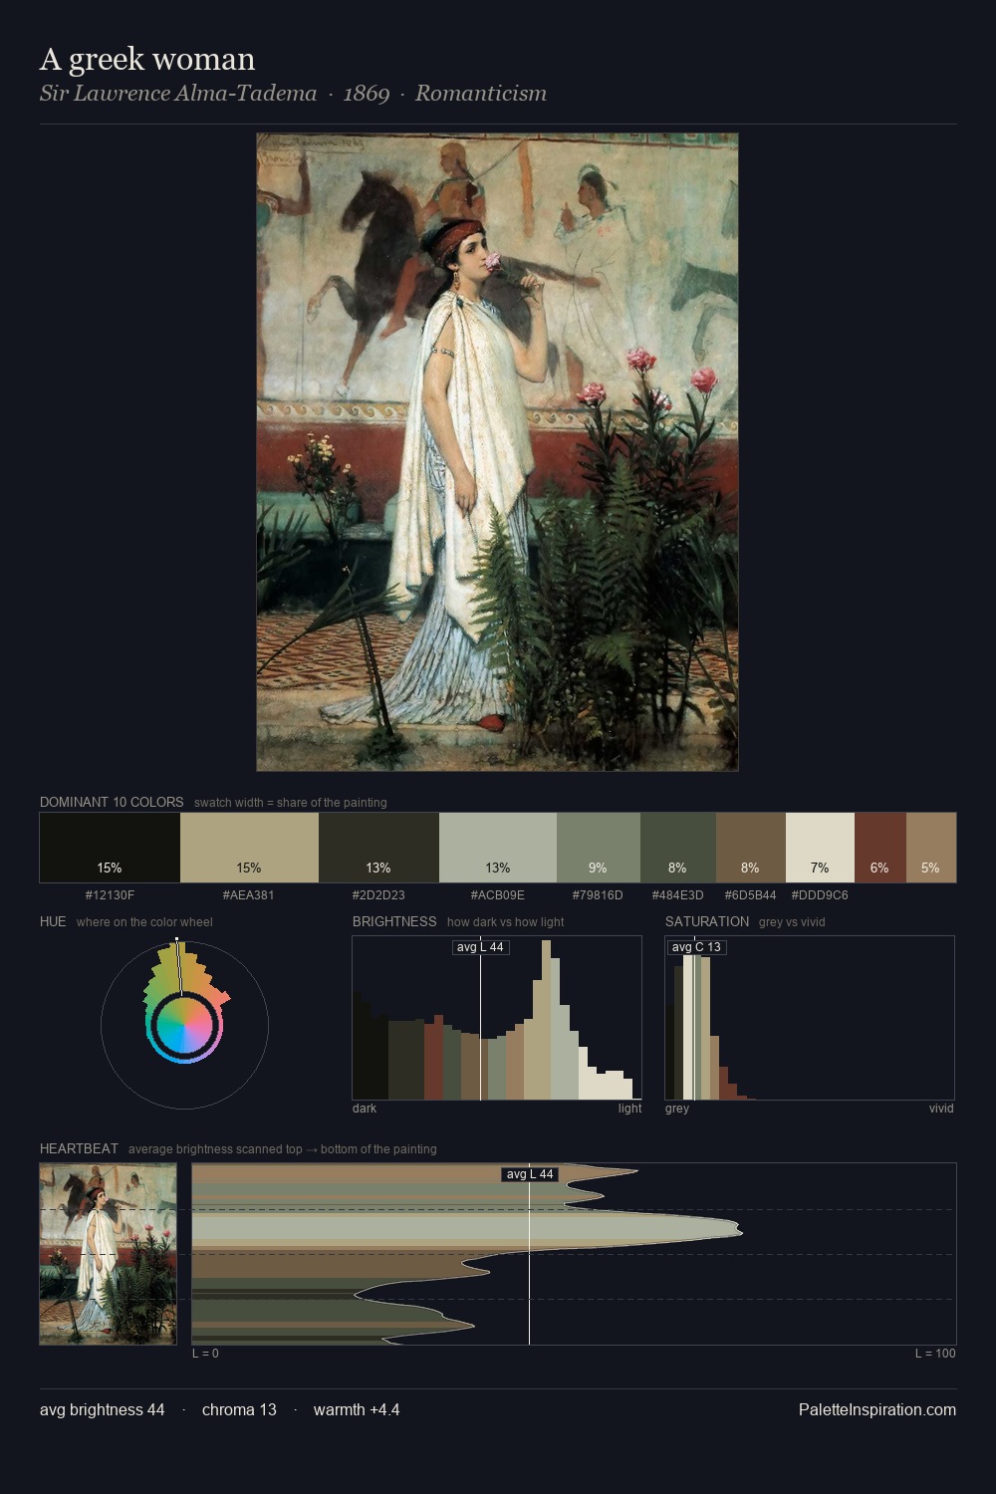Click the hex label #2D2D23
This screenshot has height=1494, width=996.
point(378,895)
